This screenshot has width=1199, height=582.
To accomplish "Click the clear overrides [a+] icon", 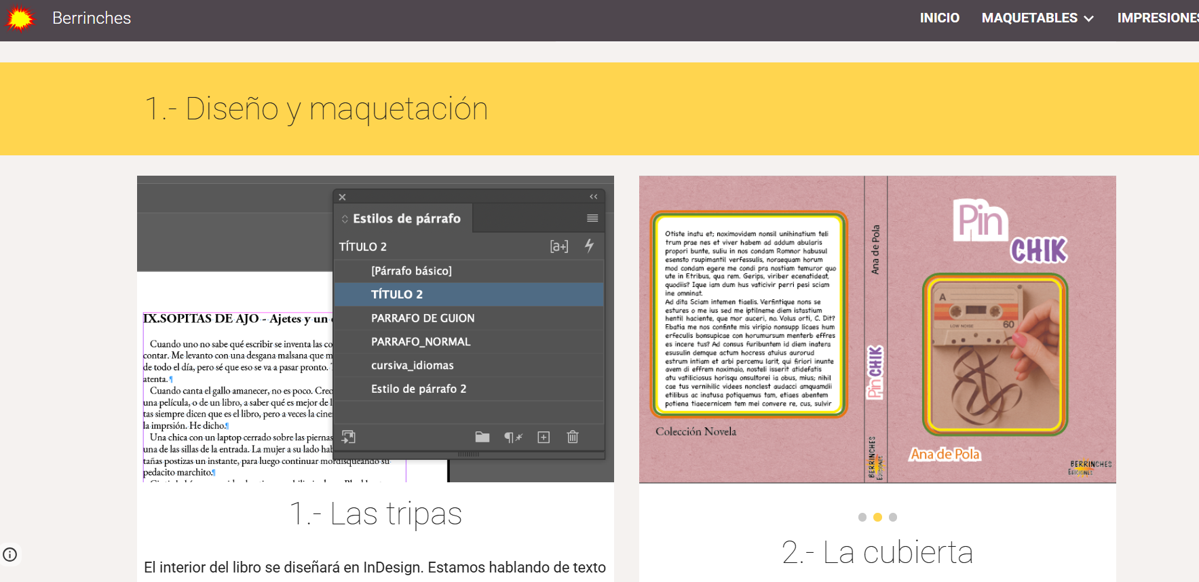I will coord(558,246).
